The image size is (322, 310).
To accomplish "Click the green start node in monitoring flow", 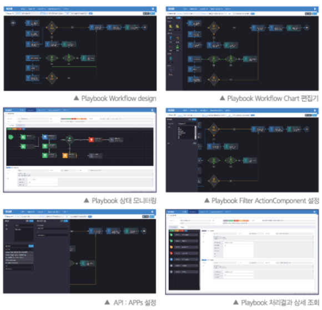I will [x=11, y=137].
